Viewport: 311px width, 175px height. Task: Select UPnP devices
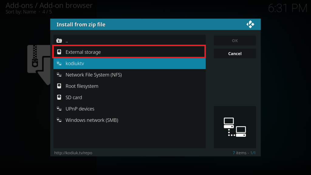[129, 109]
